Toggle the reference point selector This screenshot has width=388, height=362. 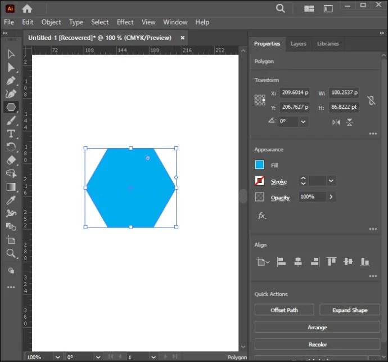pos(260,100)
